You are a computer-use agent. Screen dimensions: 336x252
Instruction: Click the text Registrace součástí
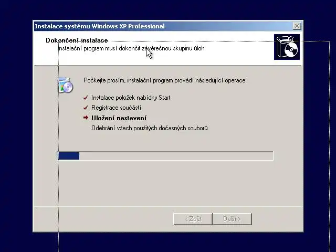(x=116, y=108)
